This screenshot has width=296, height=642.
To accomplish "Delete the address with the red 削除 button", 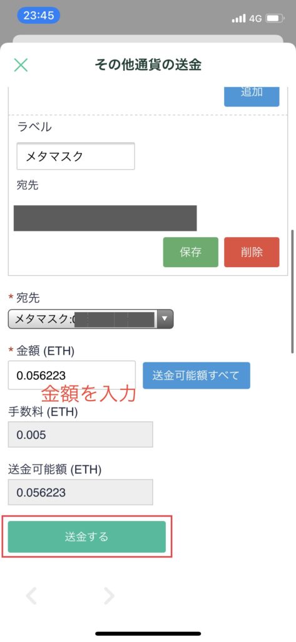I will click(252, 252).
